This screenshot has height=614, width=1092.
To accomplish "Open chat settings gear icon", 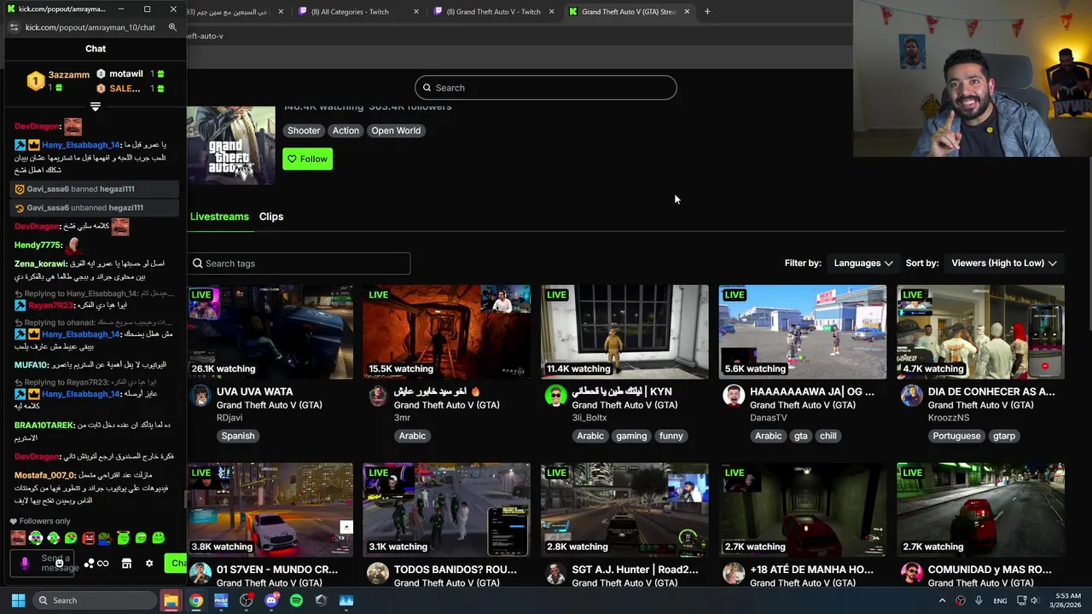I will [149, 564].
